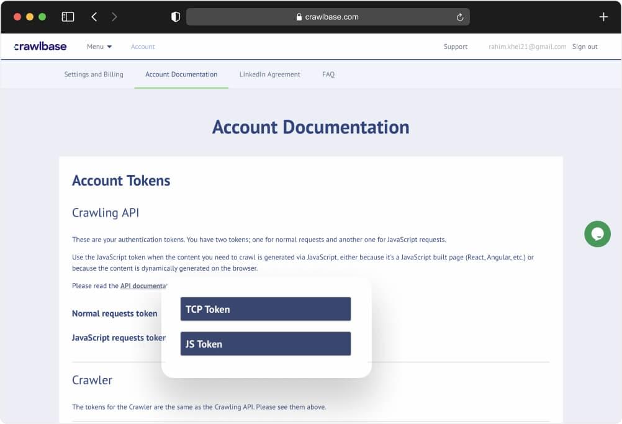The image size is (622, 424).
Task: Open the Support page
Action: (455, 46)
